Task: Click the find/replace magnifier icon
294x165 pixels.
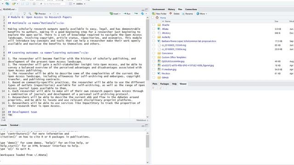Action: (x=30, y=14)
